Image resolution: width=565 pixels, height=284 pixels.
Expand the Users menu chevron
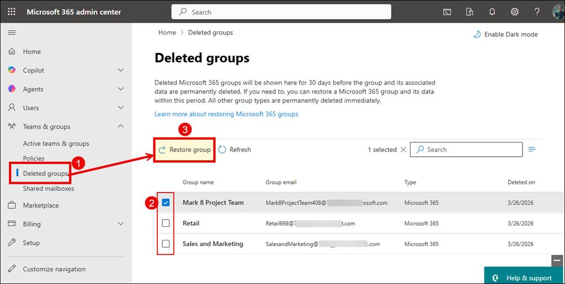[x=121, y=107]
